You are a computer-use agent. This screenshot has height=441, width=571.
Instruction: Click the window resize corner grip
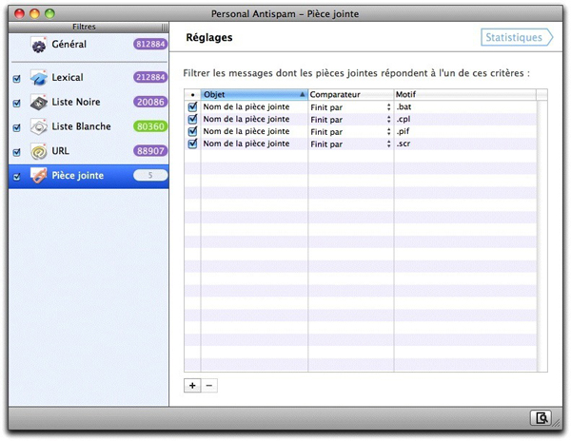pyautogui.click(x=557, y=424)
